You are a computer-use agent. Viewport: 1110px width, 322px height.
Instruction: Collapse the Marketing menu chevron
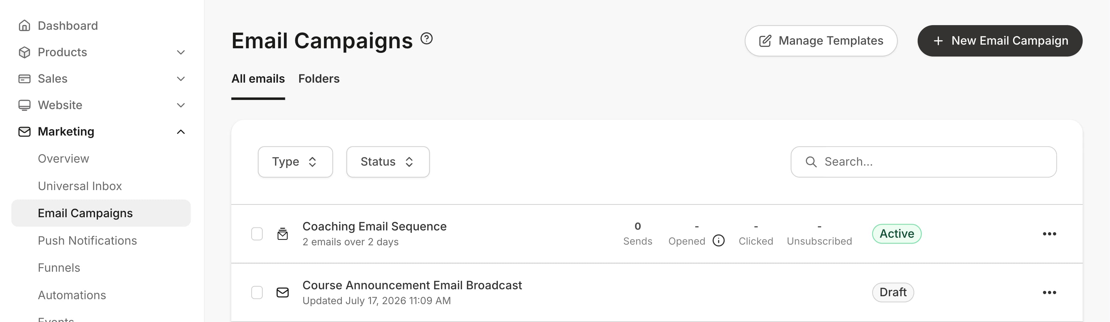pyautogui.click(x=181, y=132)
